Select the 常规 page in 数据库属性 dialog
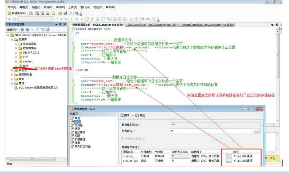Screen dimensions: 289x174 77,118
